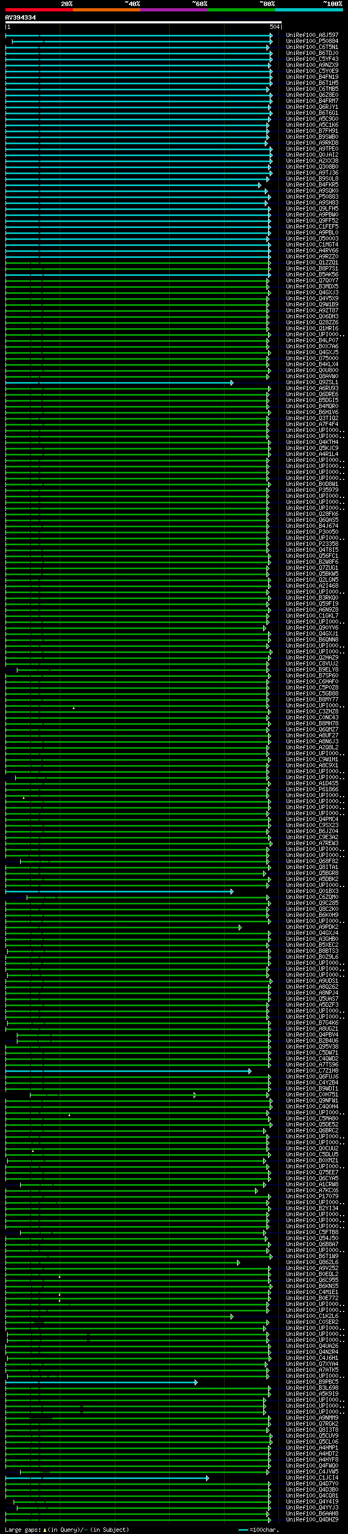Screen dimensions: 348x1534
Task: Open hit UniRef100_A8J597
Action: pos(312,35)
